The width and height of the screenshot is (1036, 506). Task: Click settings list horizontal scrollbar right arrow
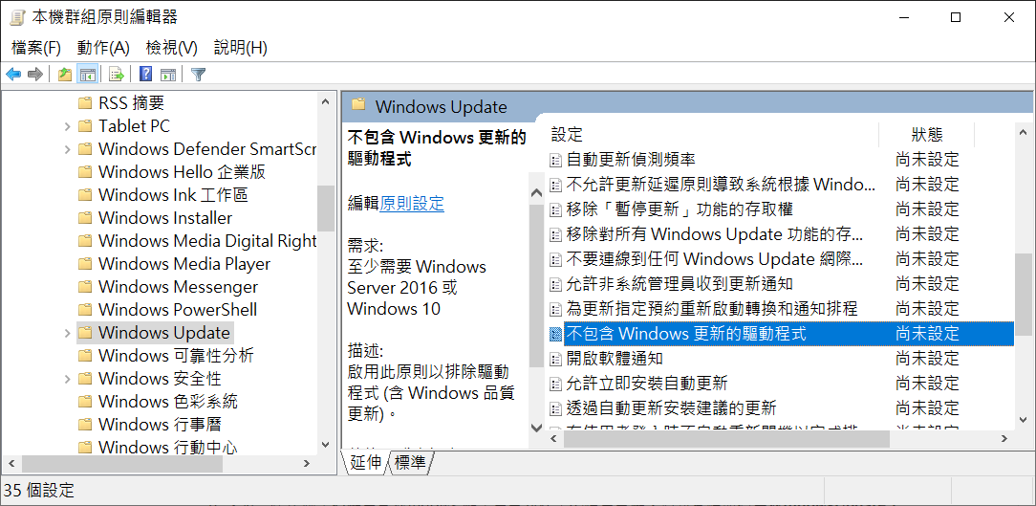tap(1004, 438)
